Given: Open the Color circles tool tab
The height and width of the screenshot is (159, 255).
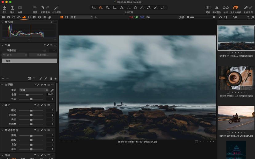Looking at the screenshot, I should (x=19, y=17).
